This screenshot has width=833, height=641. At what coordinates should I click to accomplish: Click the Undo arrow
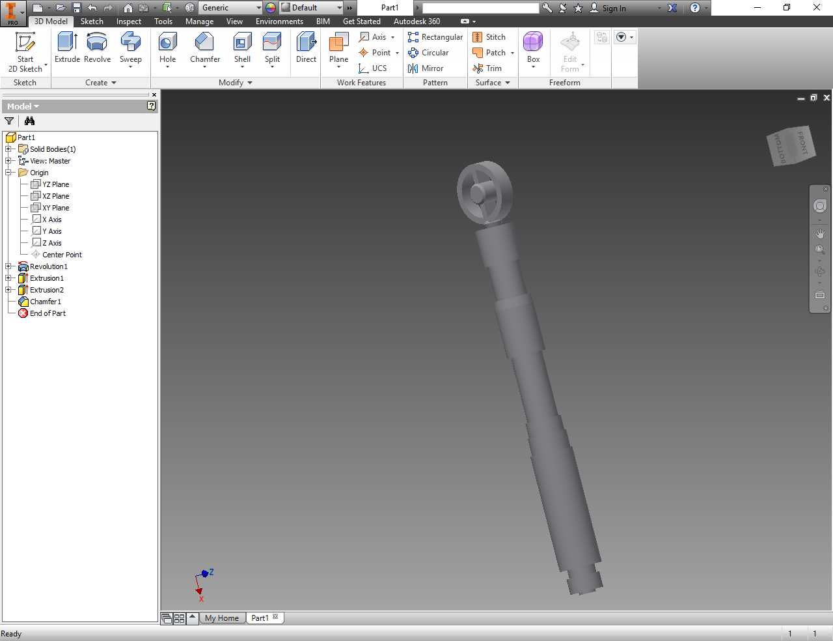click(x=92, y=8)
